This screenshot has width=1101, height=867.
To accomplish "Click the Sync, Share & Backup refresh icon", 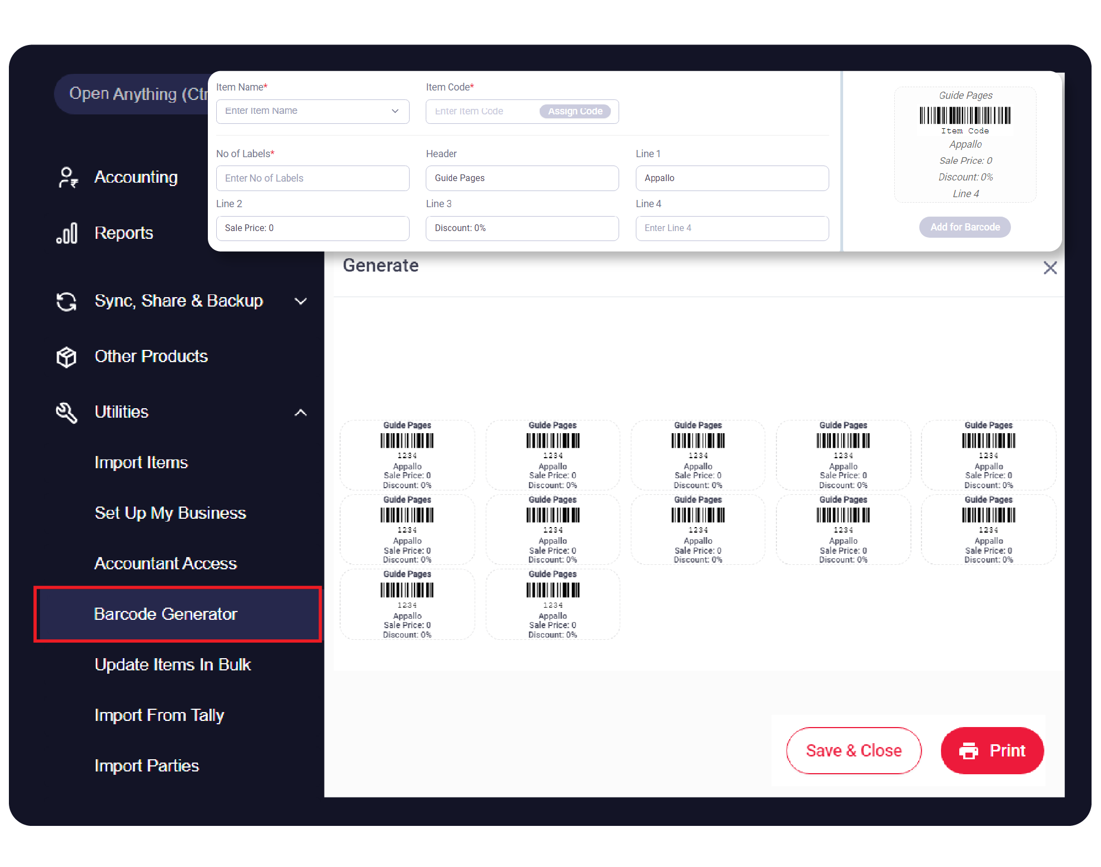I will (67, 302).
